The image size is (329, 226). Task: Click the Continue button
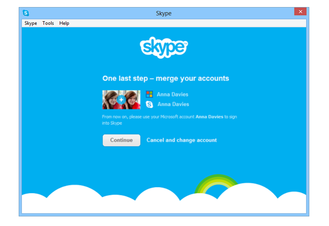pyautogui.click(x=121, y=140)
